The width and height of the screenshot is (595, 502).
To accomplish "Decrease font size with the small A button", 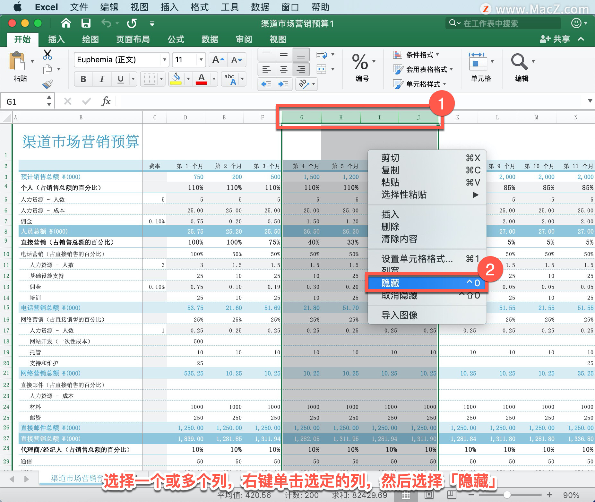I will click(237, 60).
